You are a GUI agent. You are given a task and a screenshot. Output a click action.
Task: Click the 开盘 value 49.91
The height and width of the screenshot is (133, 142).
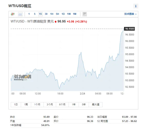point(46,121)
